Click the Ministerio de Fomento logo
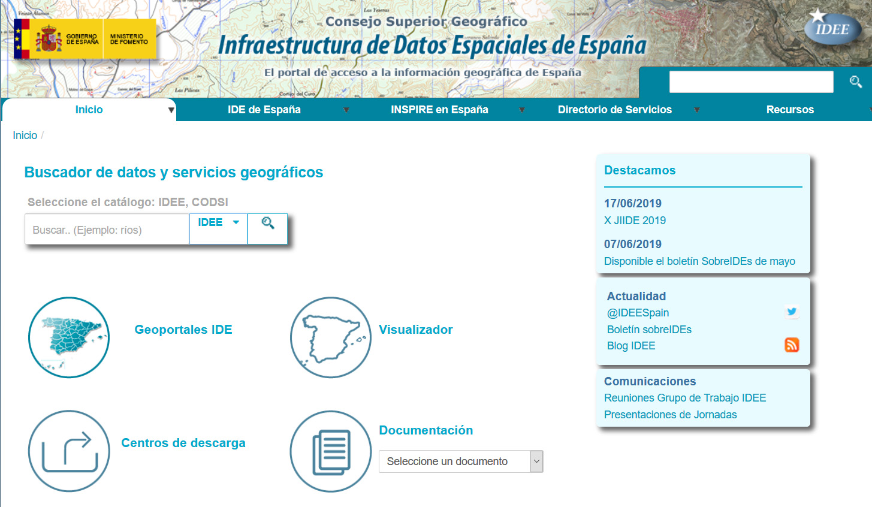 point(129,39)
